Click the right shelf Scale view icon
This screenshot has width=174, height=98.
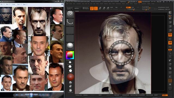[x=170, y=65]
